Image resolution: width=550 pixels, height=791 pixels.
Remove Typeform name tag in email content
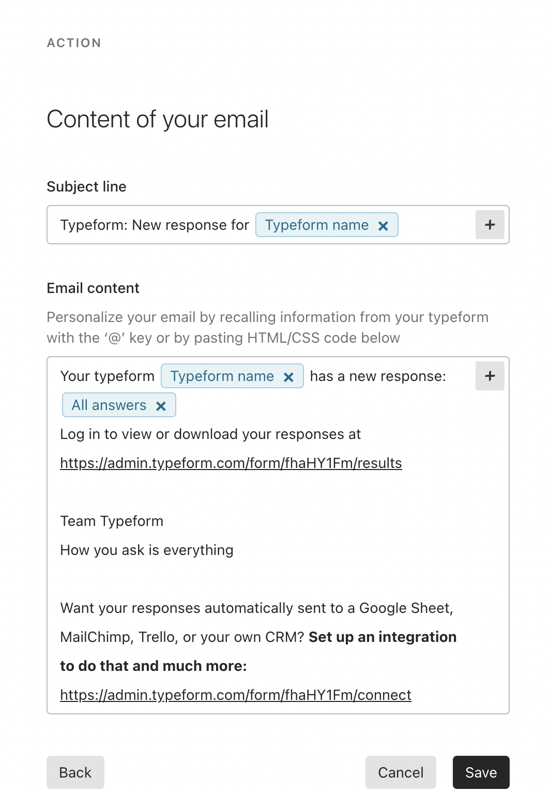(288, 377)
